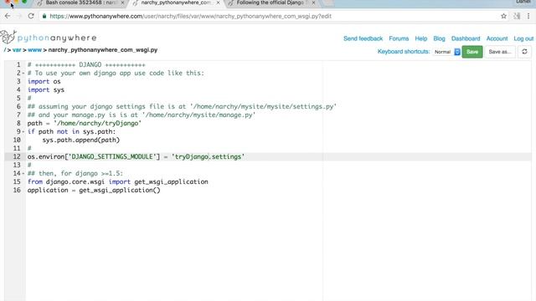The image size is (536, 301).
Task: Open the Help link
Action: pos(420,38)
